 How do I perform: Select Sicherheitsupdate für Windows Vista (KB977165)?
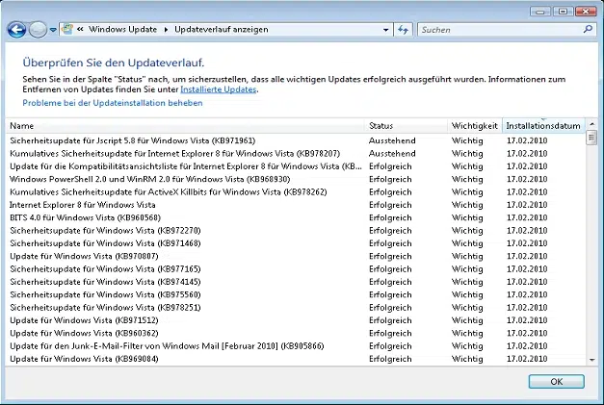296,268
